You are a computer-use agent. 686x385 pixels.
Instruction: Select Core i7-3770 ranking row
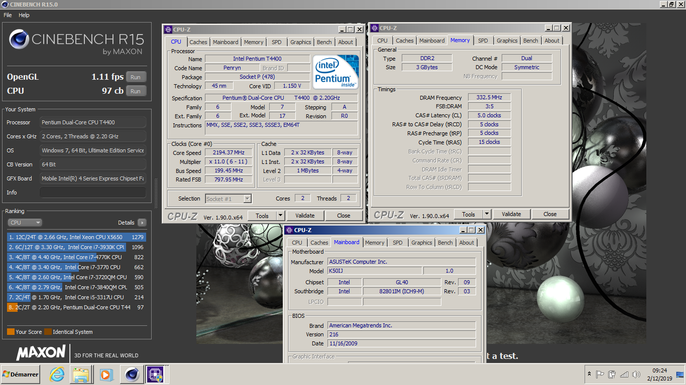point(76,267)
